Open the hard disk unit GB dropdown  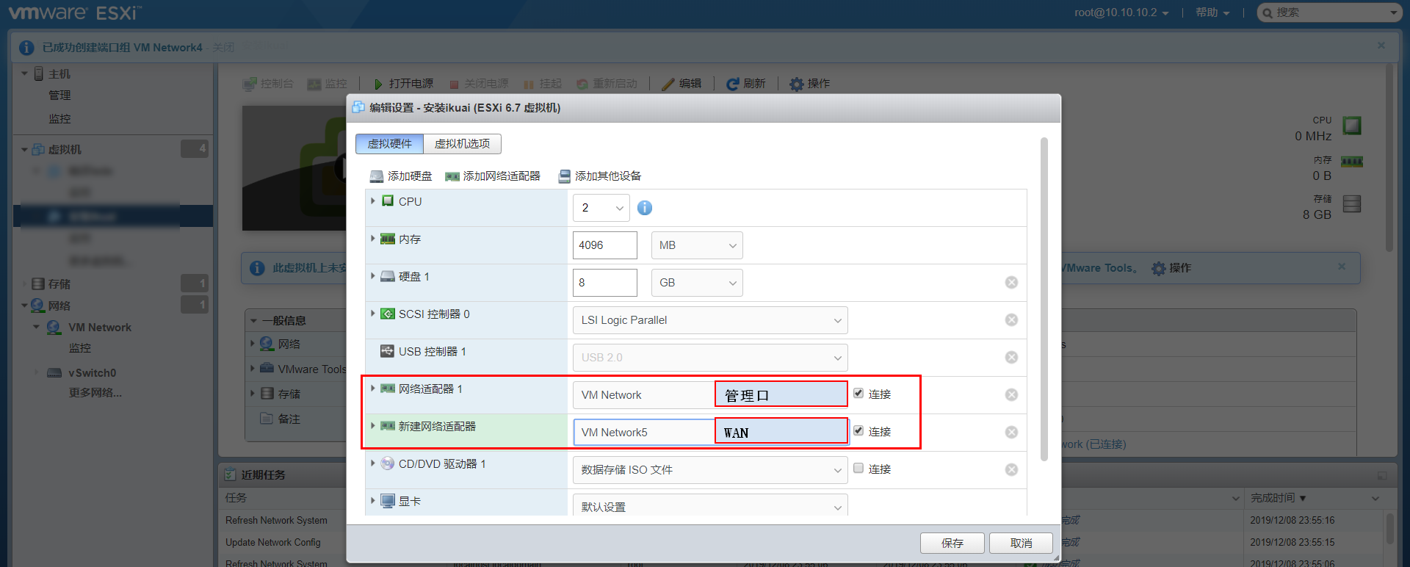point(697,283)
